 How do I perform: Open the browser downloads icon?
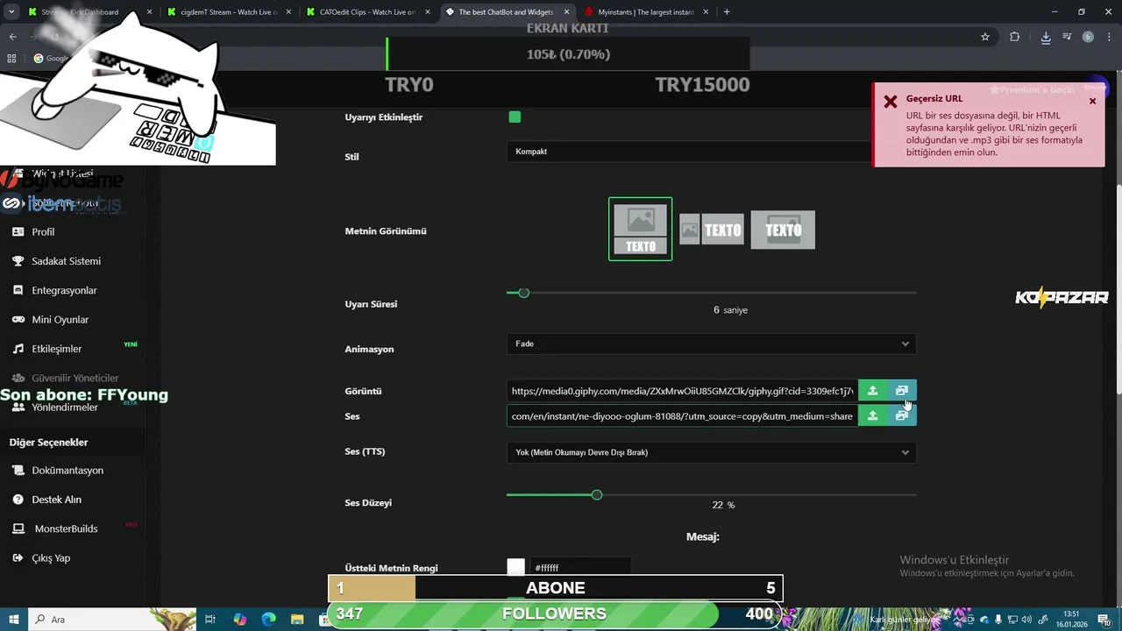pyautogui.click(x=1046, y=37)
